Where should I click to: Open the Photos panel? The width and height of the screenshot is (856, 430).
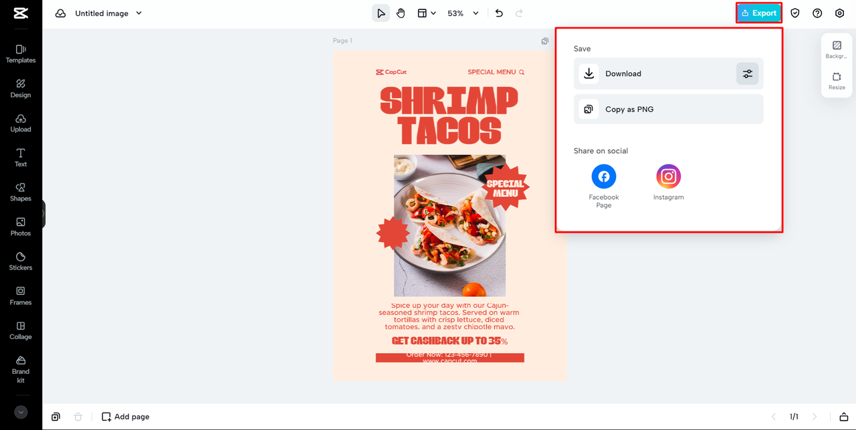click(21, 227)
